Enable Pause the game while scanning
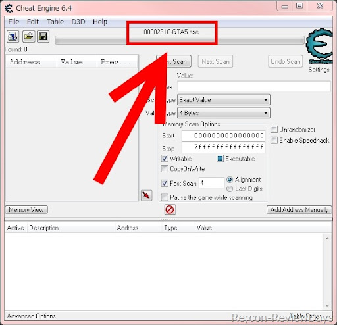337x325 pixels. [x=165, y=197]
